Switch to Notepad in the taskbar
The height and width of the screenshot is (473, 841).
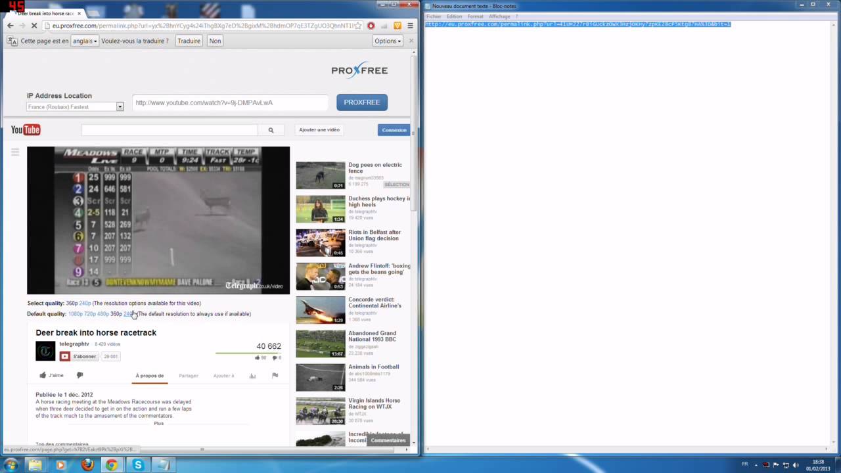pos(164,464)
